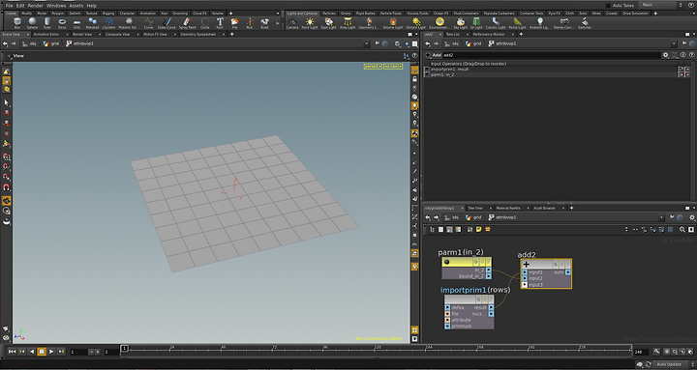Open the Assets menu
Screen dimensions: 697x370
click(76, 6)
